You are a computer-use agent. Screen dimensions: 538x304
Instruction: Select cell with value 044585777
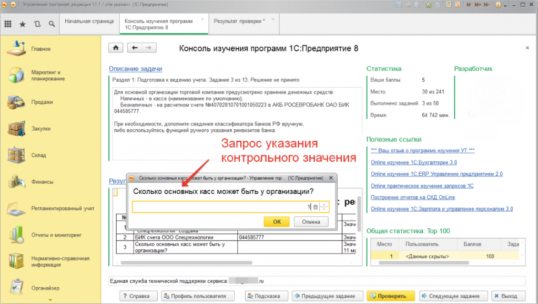coord(290,237)
